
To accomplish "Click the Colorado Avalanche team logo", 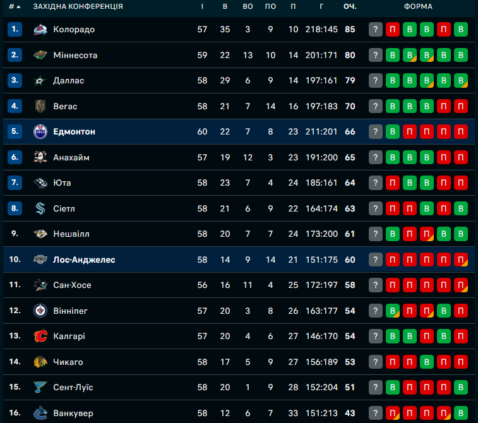I will (40, 30).
